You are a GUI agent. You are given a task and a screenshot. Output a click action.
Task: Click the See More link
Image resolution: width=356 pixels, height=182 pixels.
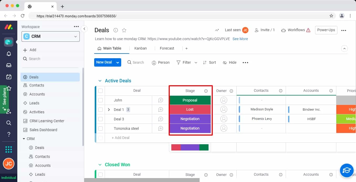tap(240, 39)
